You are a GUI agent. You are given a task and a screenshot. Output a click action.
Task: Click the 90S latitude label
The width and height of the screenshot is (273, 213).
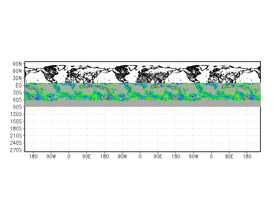coord(17,107)
